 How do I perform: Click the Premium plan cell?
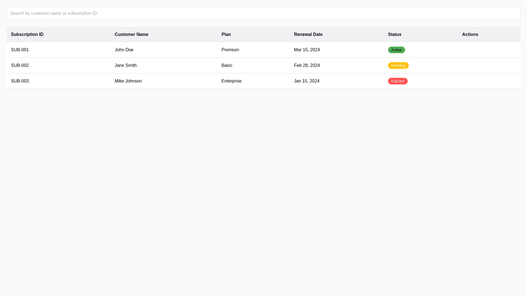230,50
